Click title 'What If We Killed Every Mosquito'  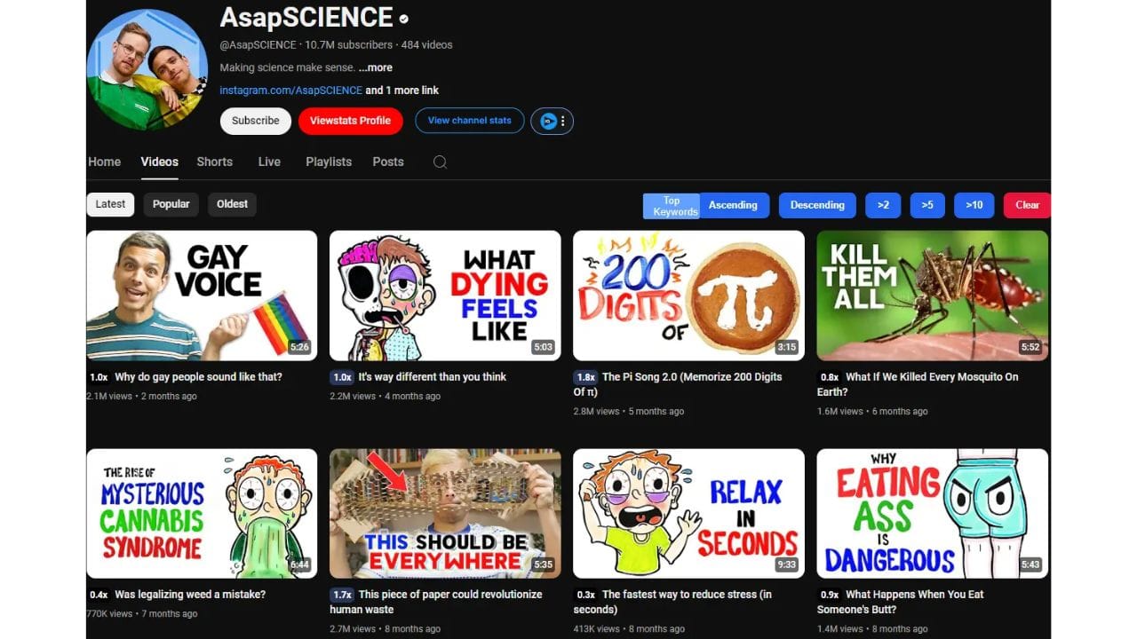coord(918,384)
